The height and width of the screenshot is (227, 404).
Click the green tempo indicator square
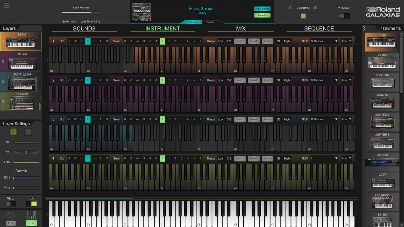(303, 16)
